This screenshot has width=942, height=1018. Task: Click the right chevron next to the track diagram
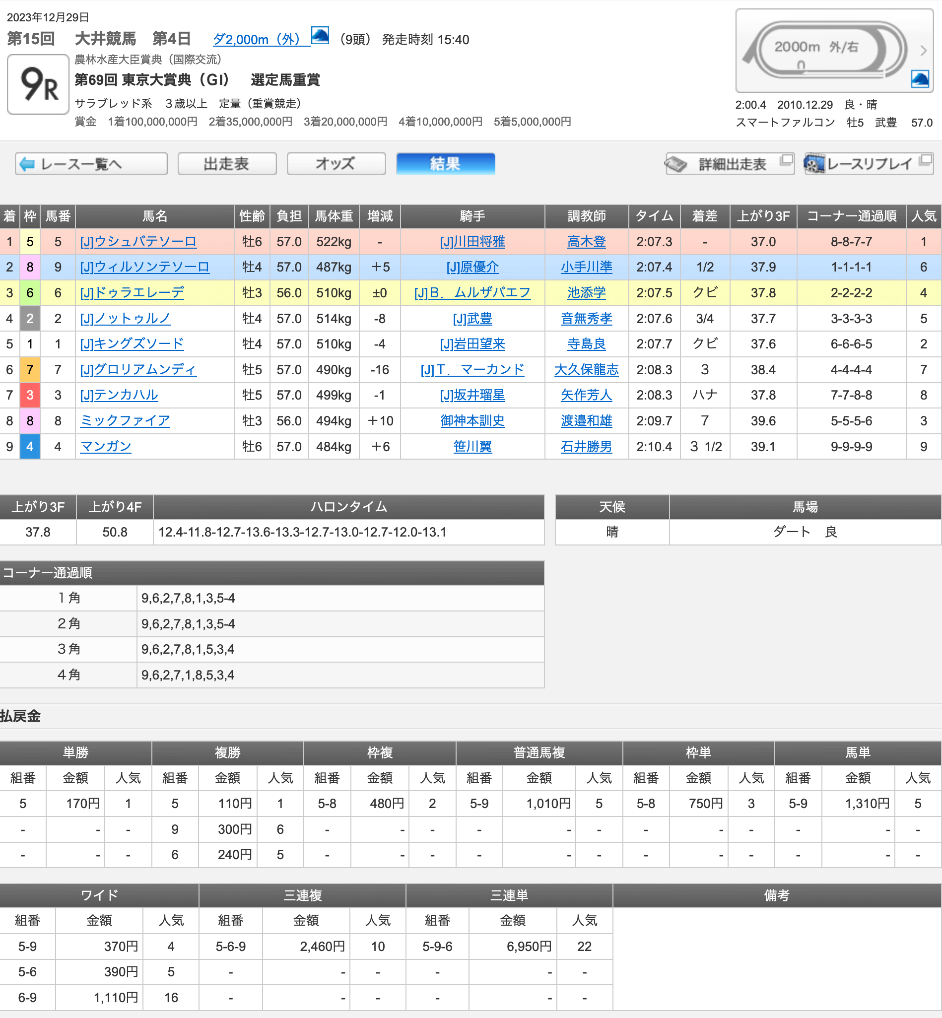923,51
